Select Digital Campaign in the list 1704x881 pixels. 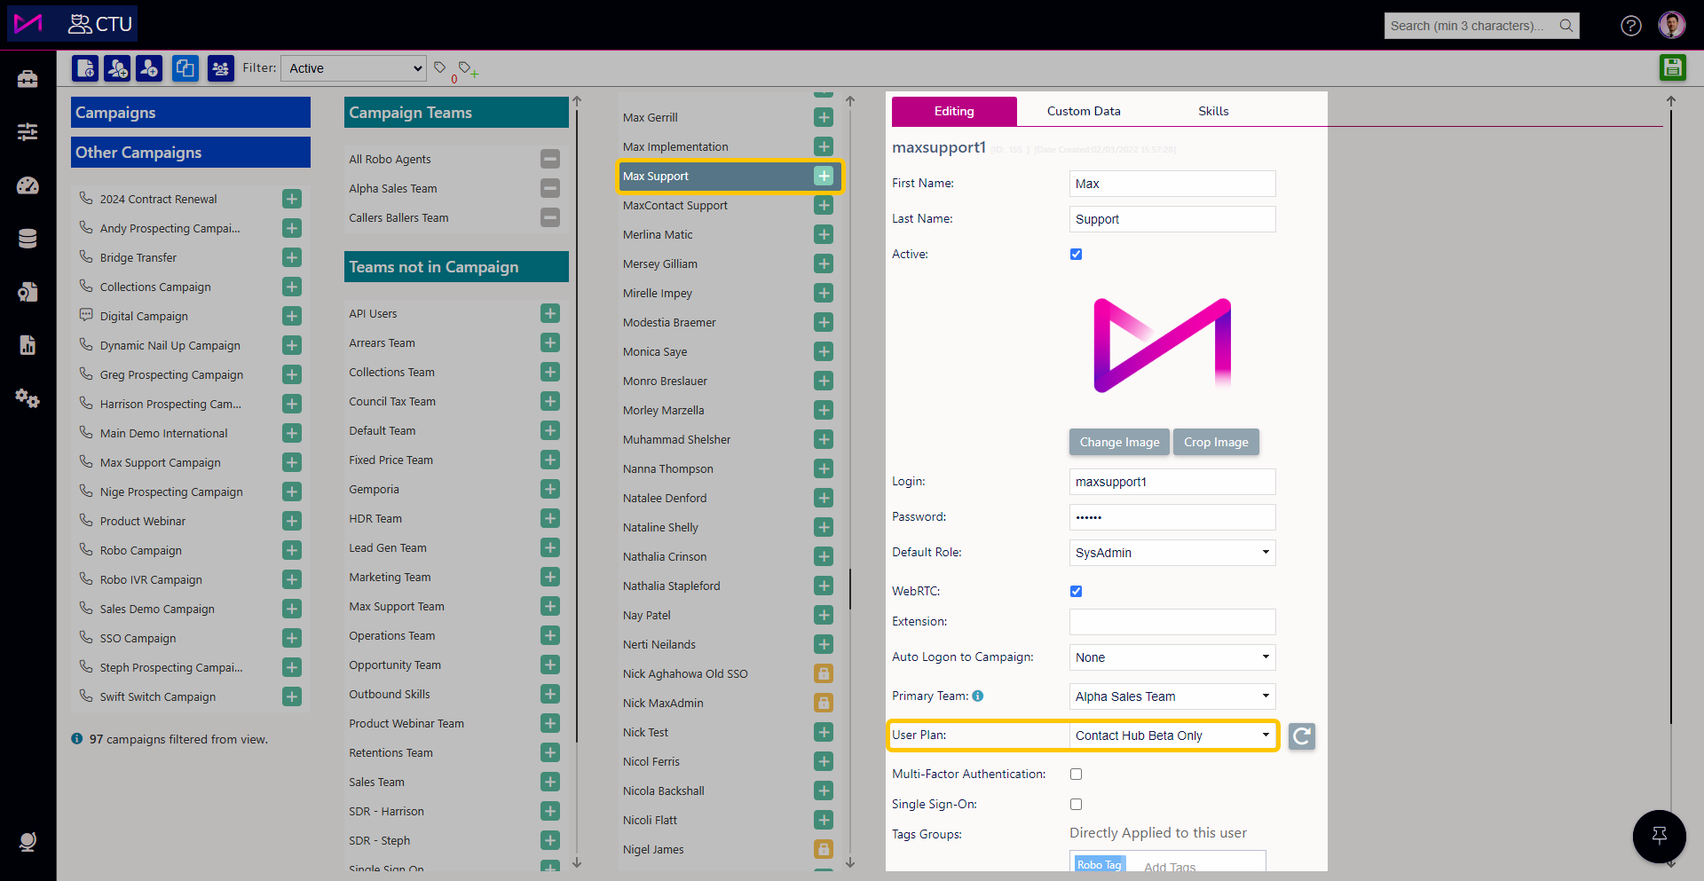click(144, 316)
